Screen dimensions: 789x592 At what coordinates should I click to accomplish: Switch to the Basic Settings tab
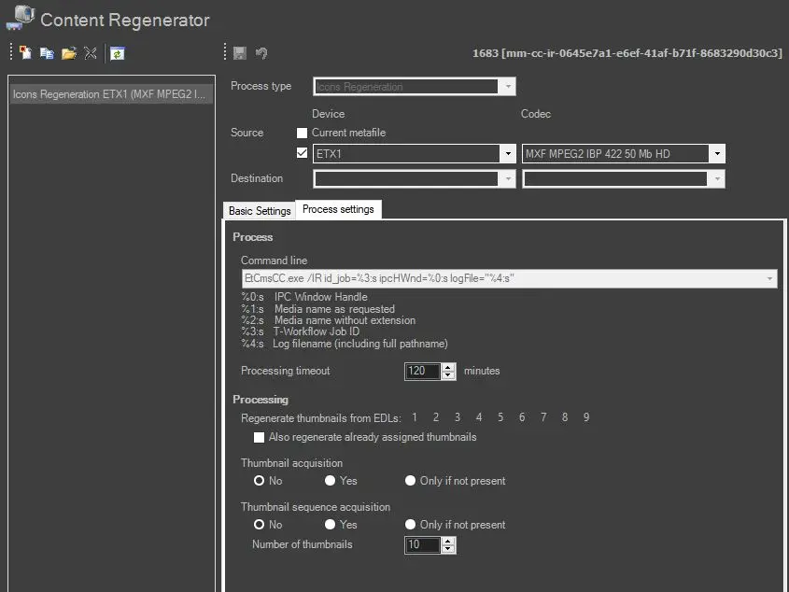(x=260, y=211)
